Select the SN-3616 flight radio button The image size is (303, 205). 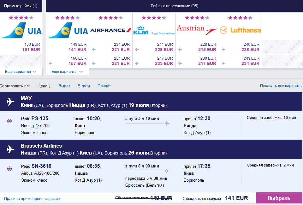(x=9, y=169)
